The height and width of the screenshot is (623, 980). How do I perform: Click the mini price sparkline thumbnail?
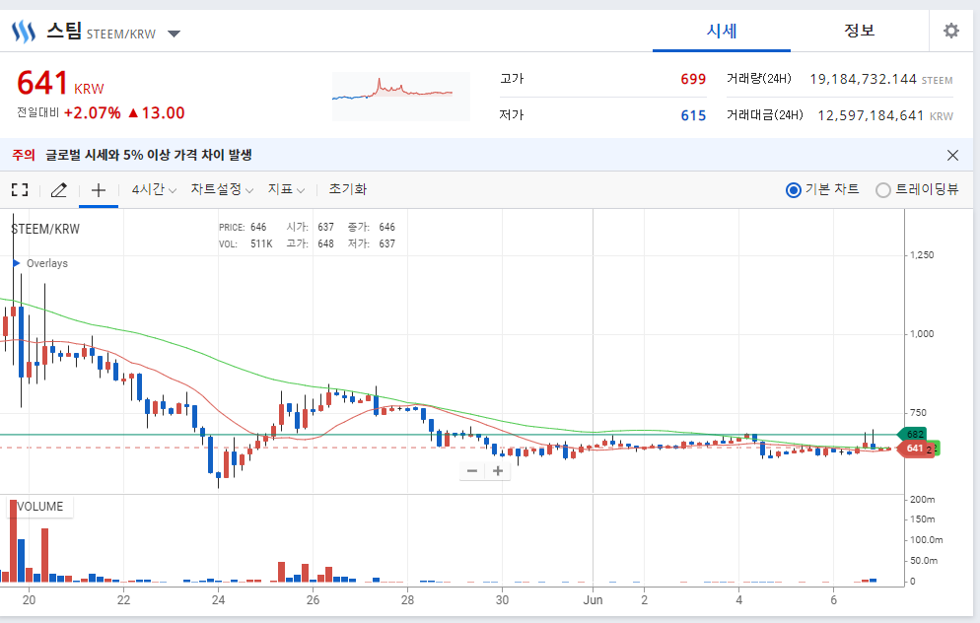point(400,97)
